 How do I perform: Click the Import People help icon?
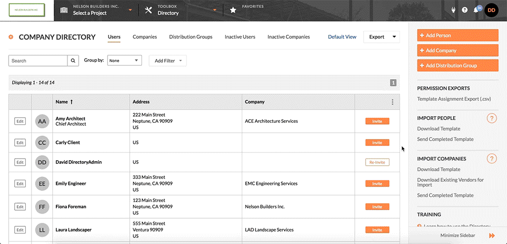click(491, 118)
